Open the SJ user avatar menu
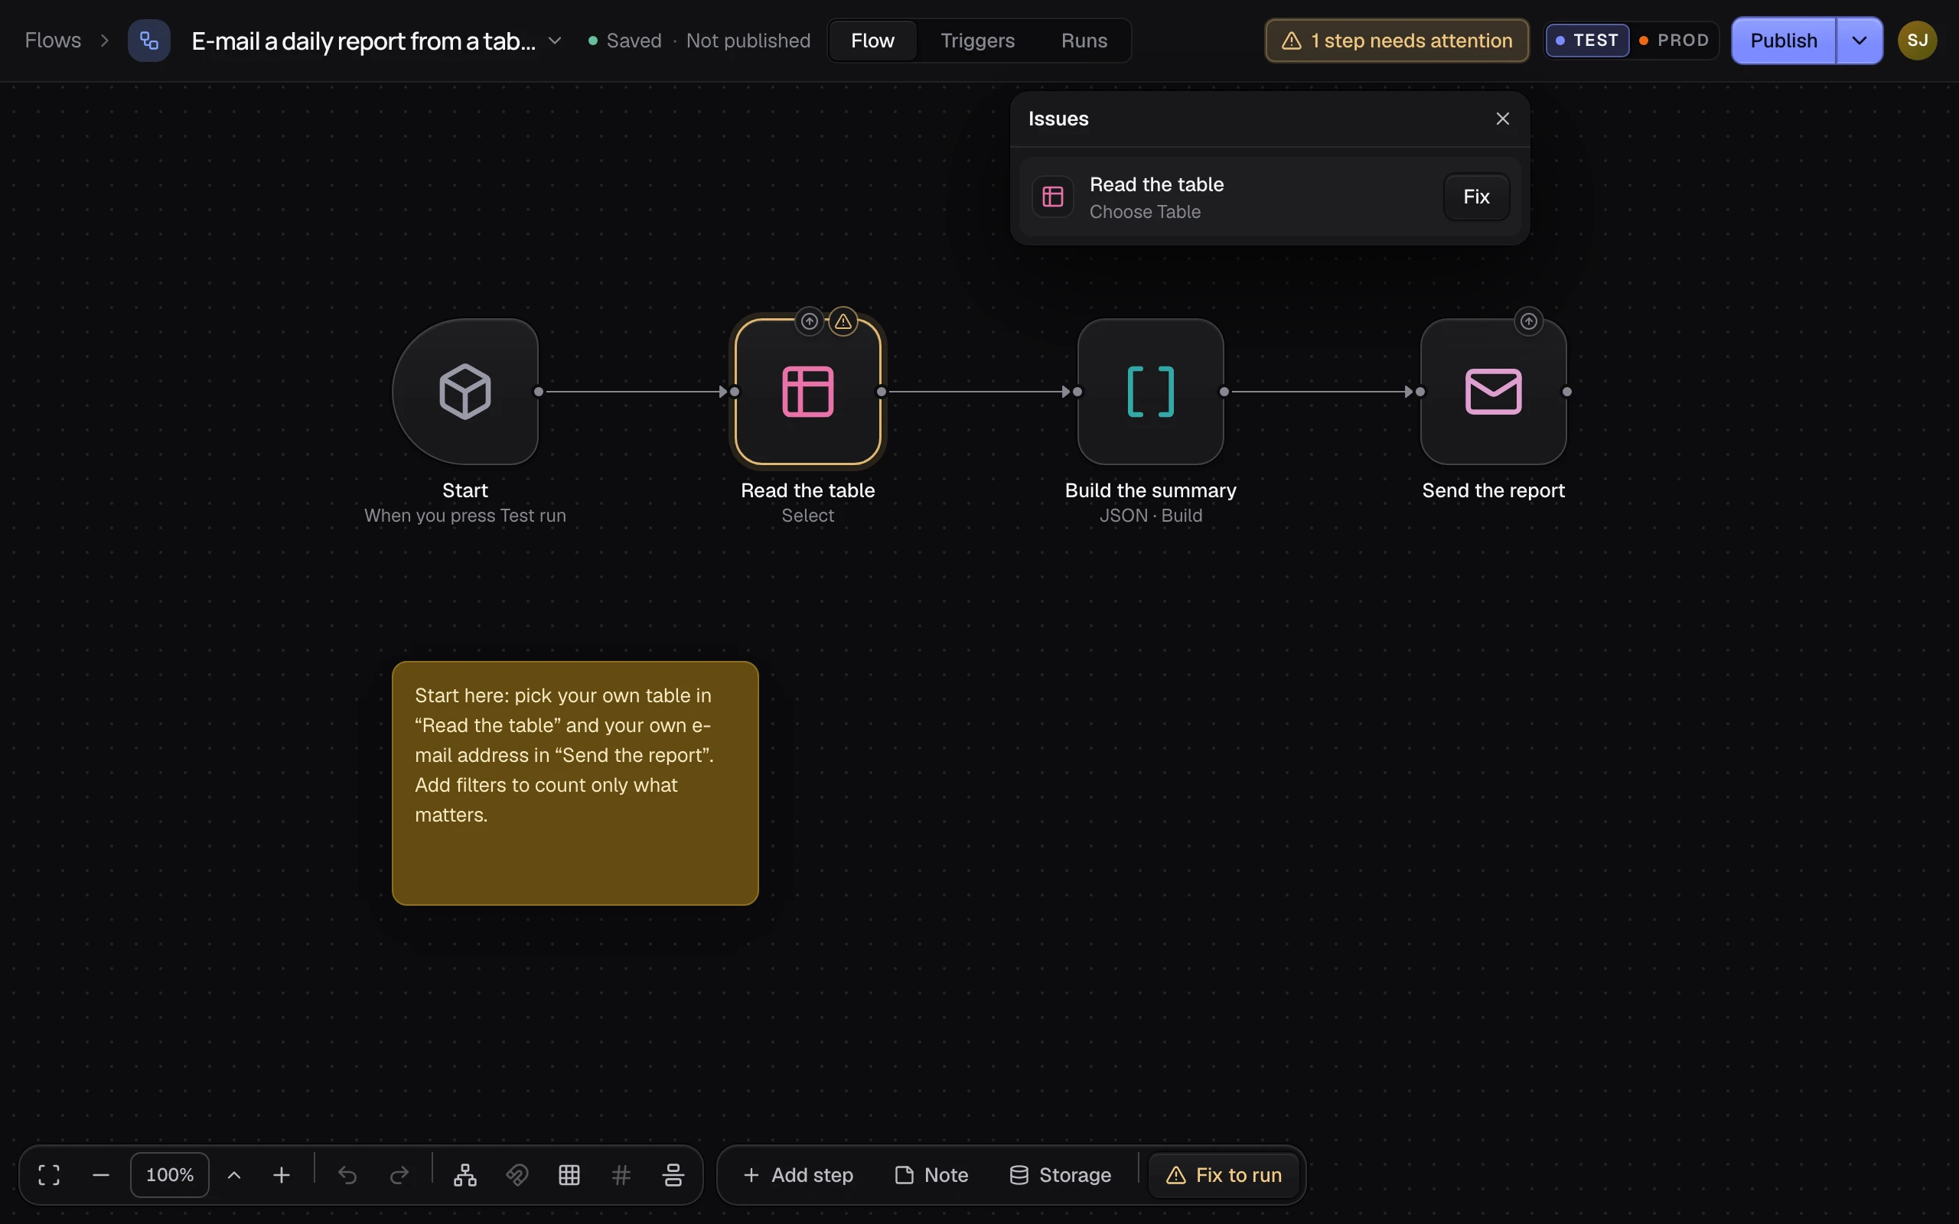 point(1917,41)
